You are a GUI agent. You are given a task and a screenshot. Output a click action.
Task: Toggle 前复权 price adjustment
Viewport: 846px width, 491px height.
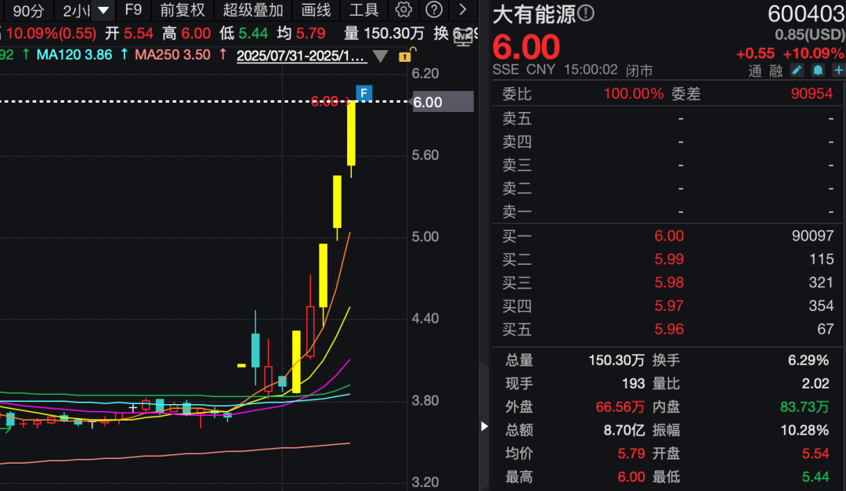tap(182, 10)
